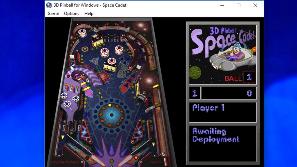Screen dimensions: 297x167
Task: Click the Player 1 label
Action: [208, 108]
